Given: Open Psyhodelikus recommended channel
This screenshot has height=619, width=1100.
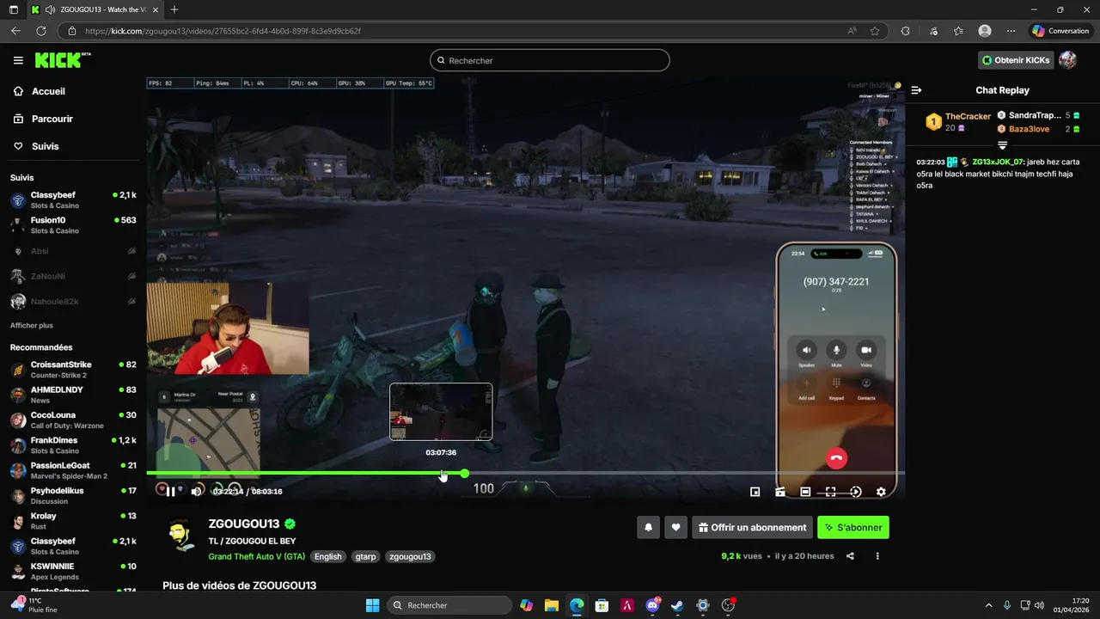Looking at the screenshot, I should click(73, 496).
